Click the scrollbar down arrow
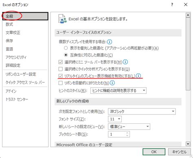This screenshot has height=158, width=193. [188, 144]
